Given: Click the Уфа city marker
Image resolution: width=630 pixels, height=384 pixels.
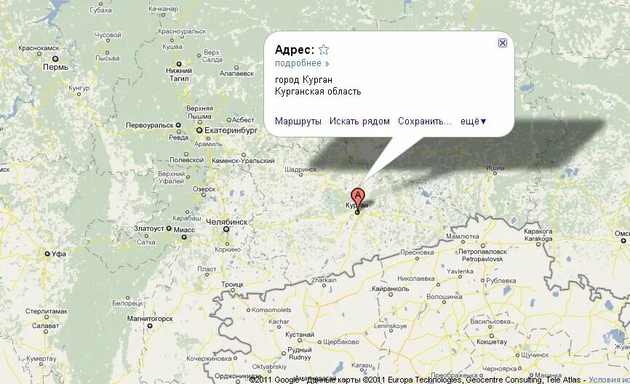Looking at the screenshot, I should pos(47,254).
